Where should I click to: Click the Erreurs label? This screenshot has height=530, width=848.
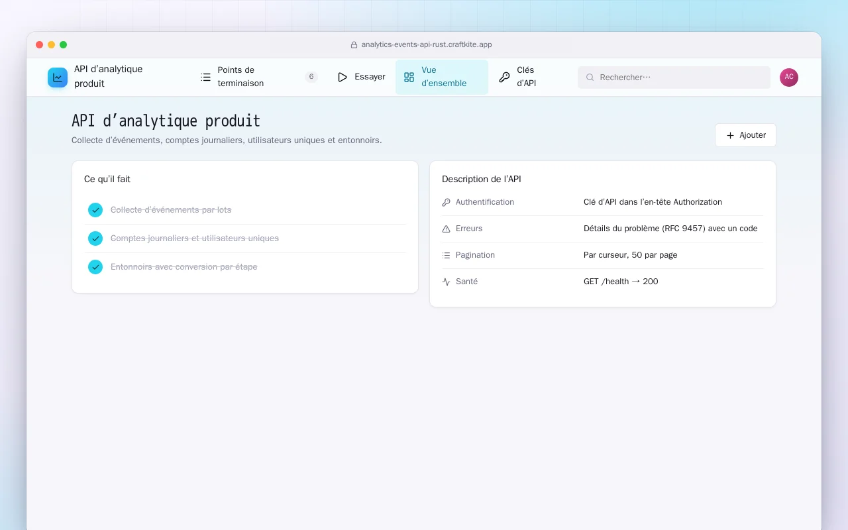(469, 229)
